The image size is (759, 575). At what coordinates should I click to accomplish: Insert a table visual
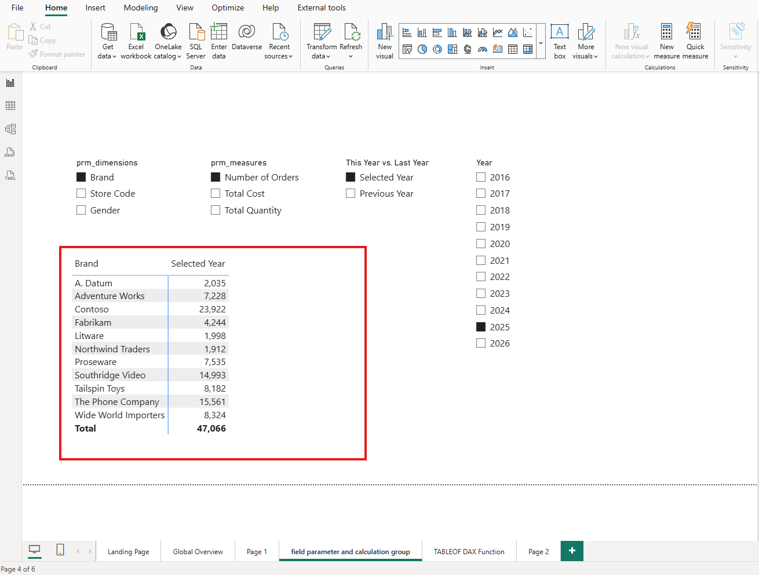[513, 49]
